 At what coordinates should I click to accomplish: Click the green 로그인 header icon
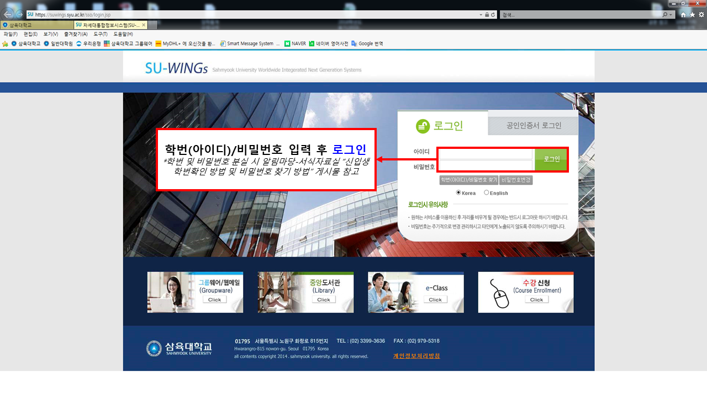pyautogui.click(x=423, y=126)
